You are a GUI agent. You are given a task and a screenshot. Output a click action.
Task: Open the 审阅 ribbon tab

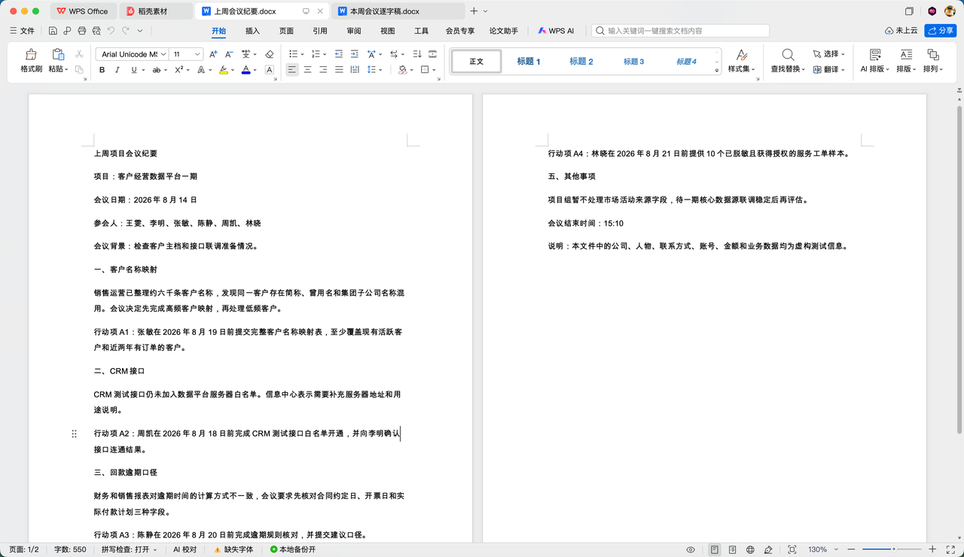point(354,31)
